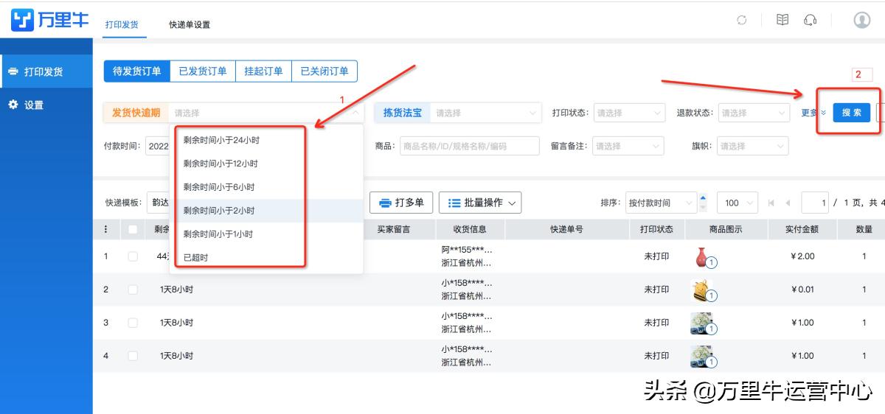This screenshot has width=885, height=414.
Task: Open 打印发货 in the left sidebar
Action: [x=46, y=71]
